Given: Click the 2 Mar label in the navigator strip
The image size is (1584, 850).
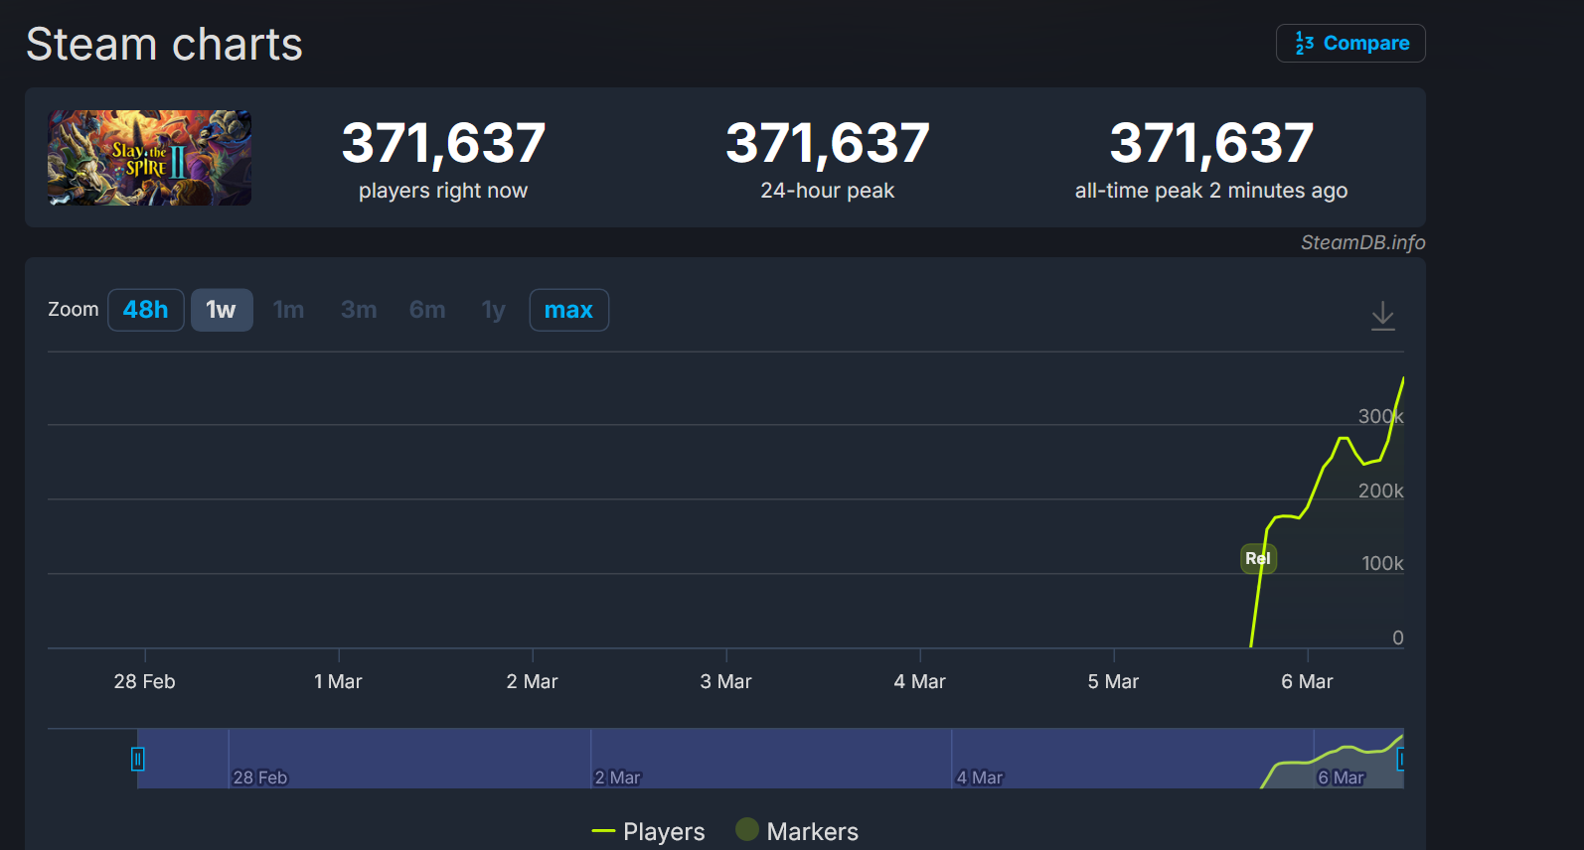Looking at the screenshot, I should click(x=617, y=778).
